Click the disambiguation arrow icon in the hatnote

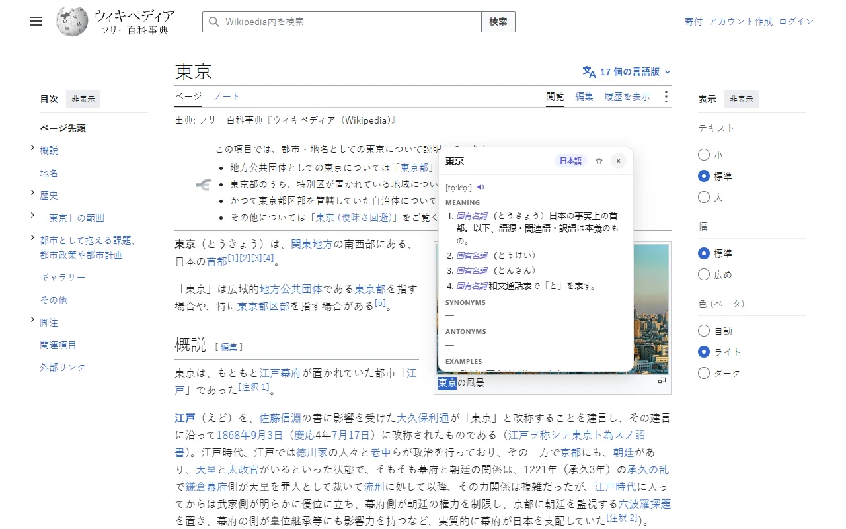pos(203,184)
